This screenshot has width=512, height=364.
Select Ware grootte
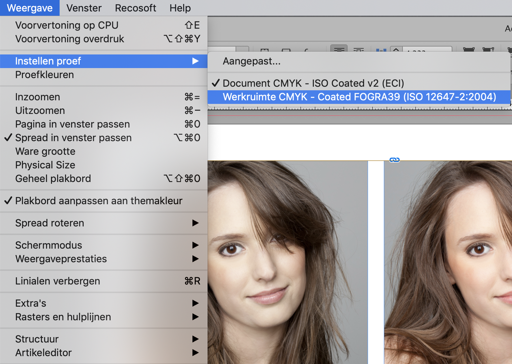[104, 151]
